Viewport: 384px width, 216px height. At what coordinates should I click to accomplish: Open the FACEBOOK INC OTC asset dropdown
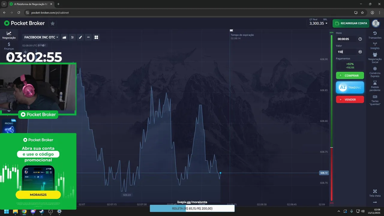click(x=41, y=37)
